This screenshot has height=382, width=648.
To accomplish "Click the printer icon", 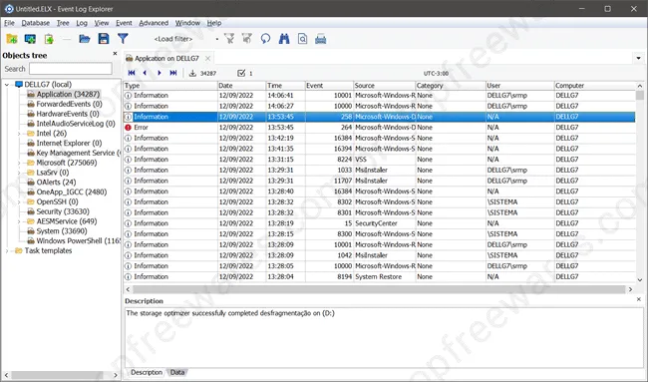I will point(321,39).
